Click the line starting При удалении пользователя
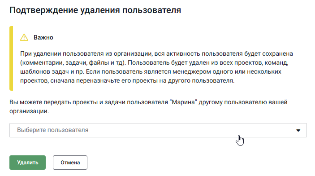Image resolution: width=315 pixels, height=176 pixels. coord(156,54)
